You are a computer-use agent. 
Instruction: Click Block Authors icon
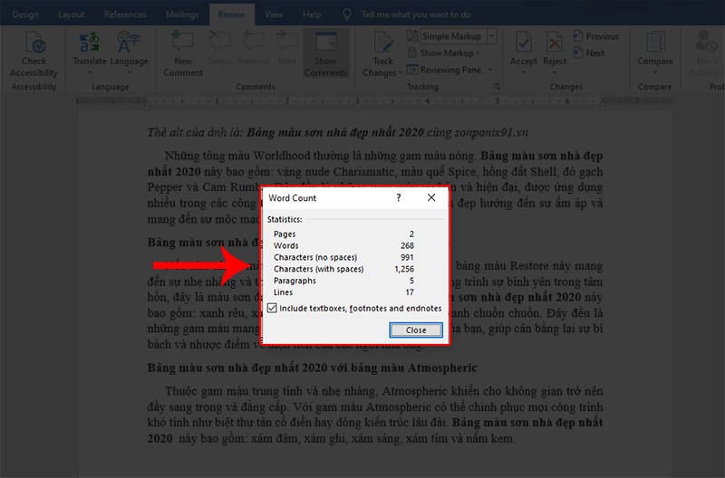707,42
